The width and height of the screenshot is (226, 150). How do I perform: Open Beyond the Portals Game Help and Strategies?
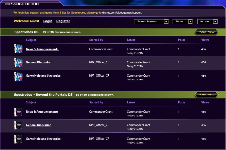(x=43, y=139)
